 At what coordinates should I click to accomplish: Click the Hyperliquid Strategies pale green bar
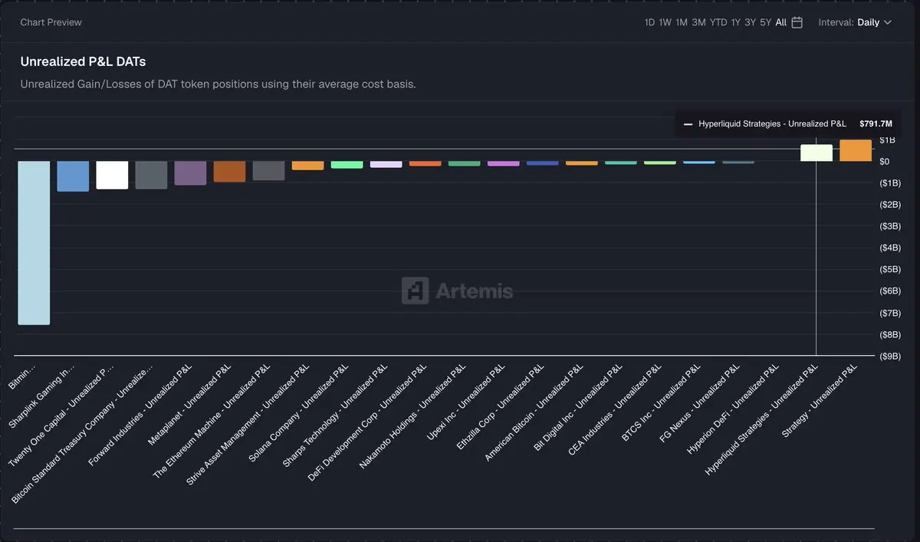[x=816, y=153]
